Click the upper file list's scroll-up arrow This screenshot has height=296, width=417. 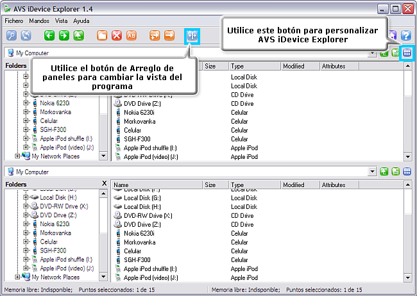(407, 66)
